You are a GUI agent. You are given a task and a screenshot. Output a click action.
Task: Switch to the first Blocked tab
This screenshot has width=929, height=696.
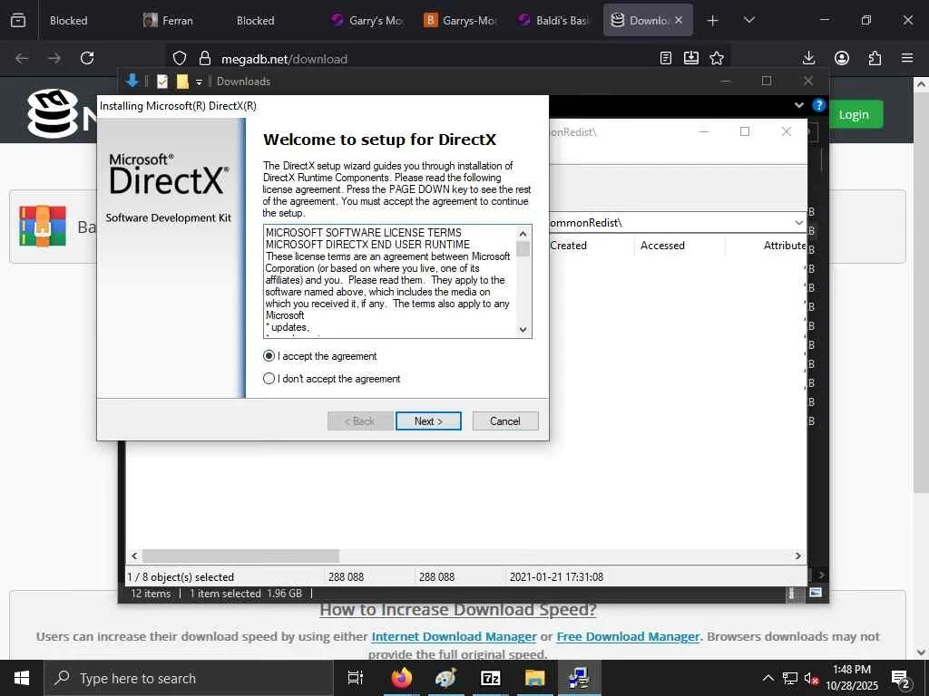(x=68, y=21)
